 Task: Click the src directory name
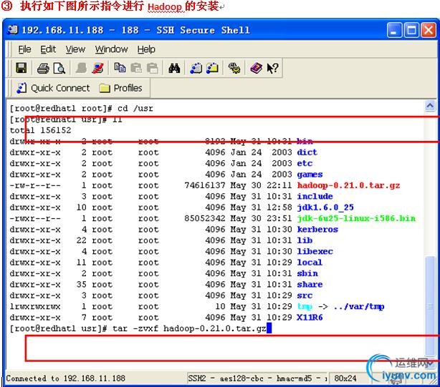[305, 295]
